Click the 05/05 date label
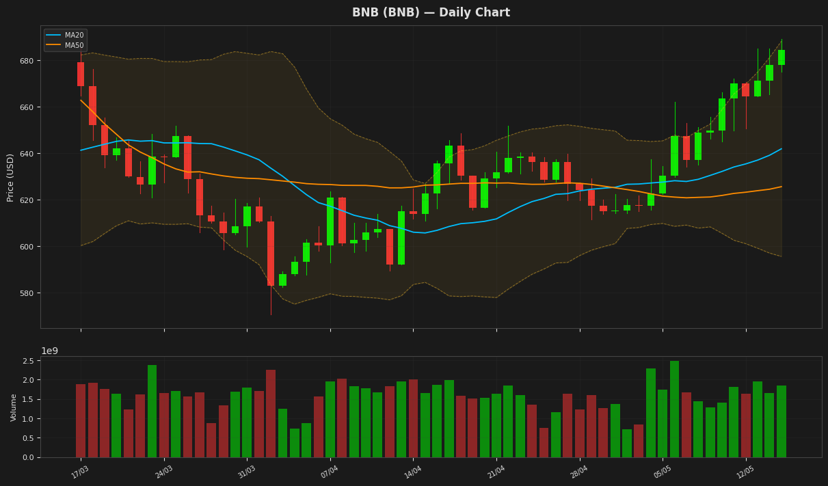 coord(663,472)
